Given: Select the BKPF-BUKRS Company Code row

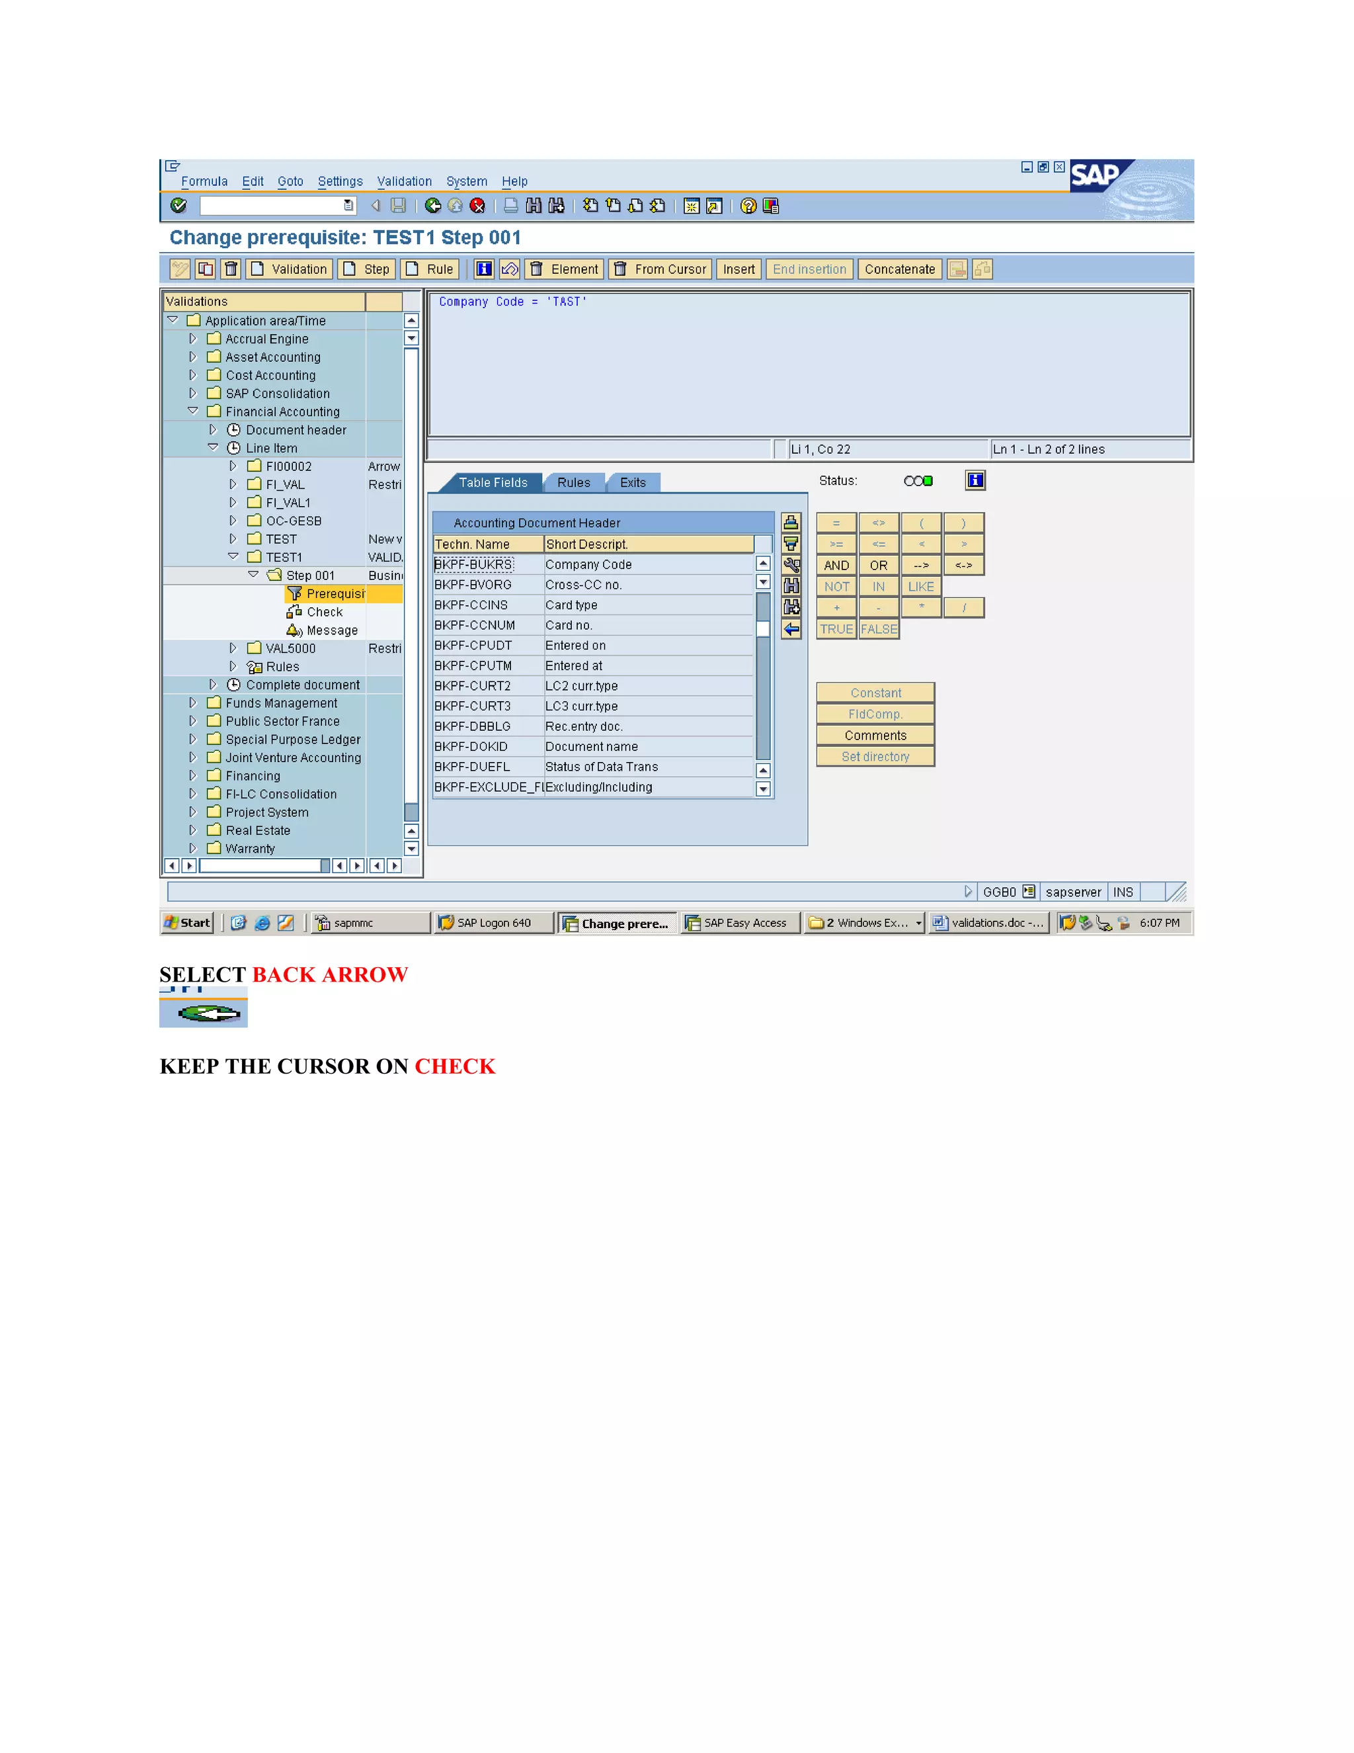Looking at the screenshot, I should coord(593,564).
